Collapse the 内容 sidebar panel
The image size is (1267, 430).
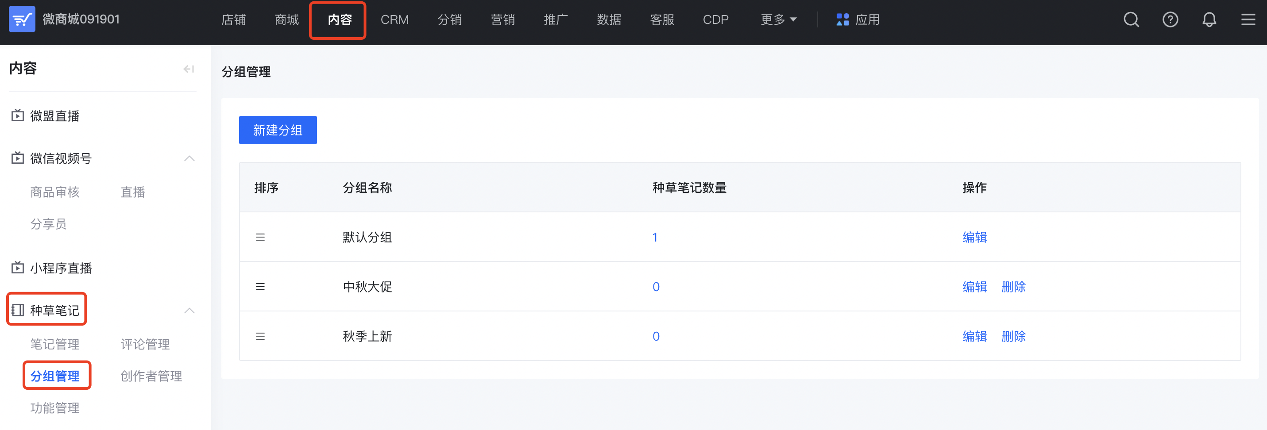pos(189,69)
